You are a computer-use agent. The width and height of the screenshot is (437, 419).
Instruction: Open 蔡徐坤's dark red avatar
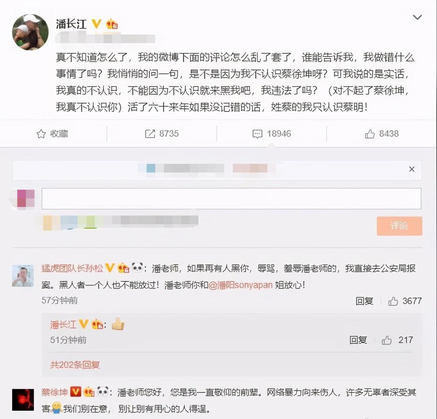(23, 400)
